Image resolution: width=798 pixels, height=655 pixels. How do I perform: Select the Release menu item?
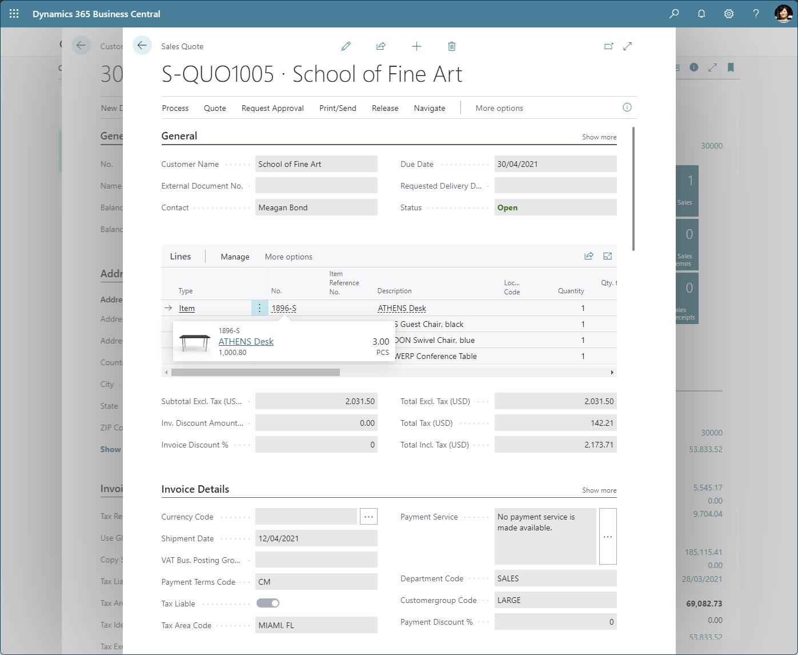[x=384, y=108]
